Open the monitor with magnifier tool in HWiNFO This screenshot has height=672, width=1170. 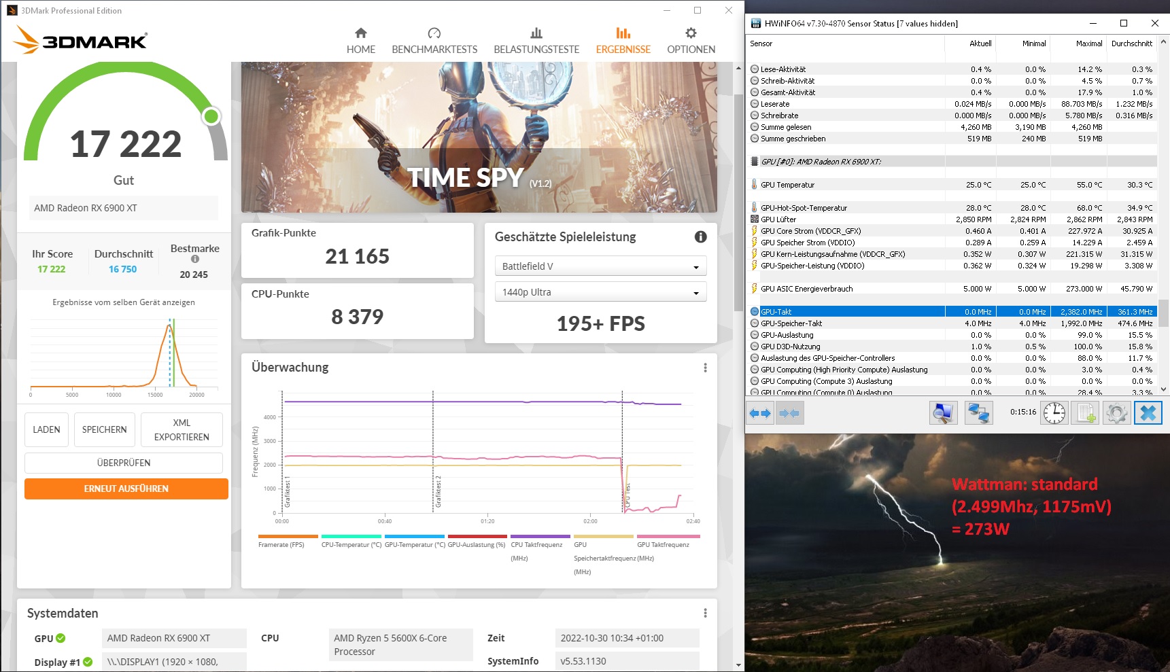pos(944,412)
